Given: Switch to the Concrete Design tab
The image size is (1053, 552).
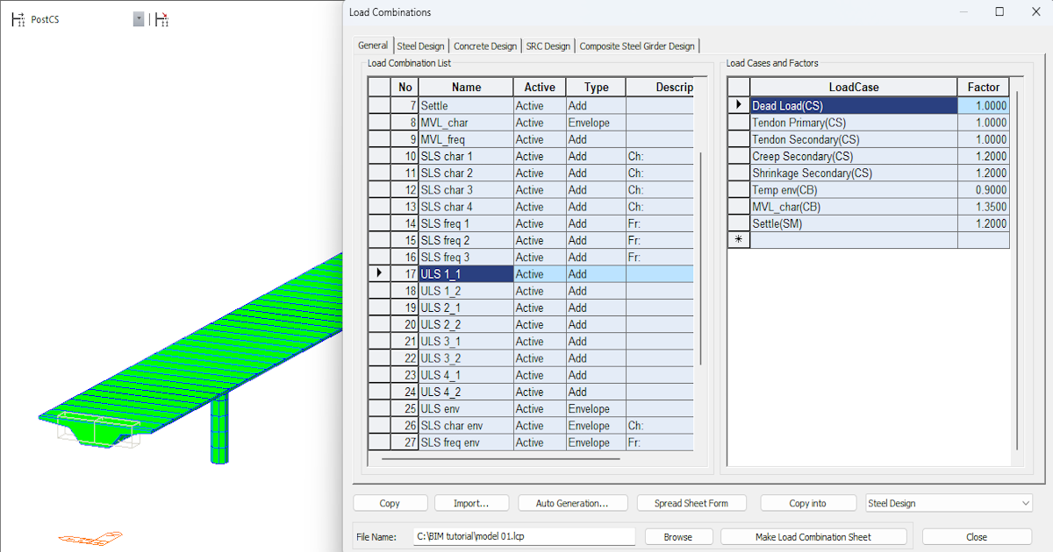Looking at the screenshot, I should [485, 46].
